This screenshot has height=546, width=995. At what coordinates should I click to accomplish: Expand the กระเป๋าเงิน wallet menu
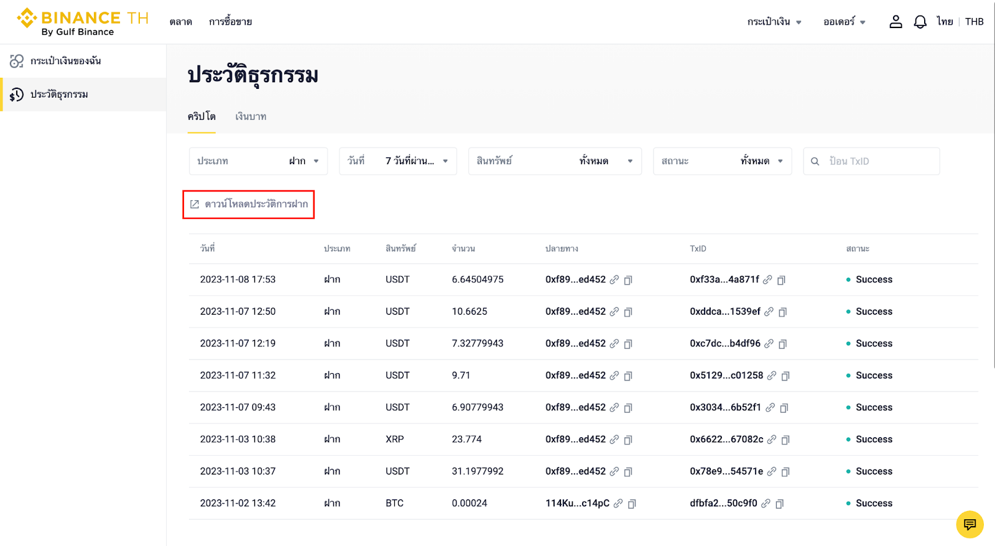click(x=774, y=22)
